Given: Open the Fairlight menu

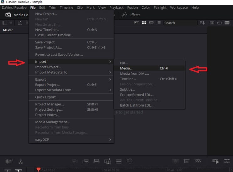Looking at the screenshot, I should pos(160,8).
